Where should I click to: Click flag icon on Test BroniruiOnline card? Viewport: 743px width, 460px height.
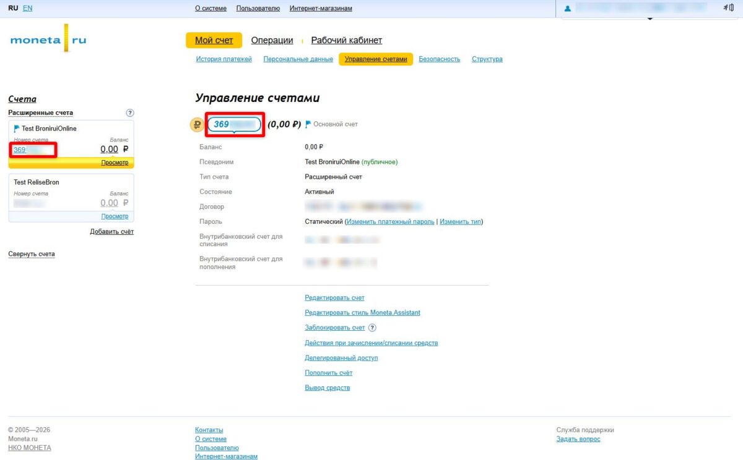17,129
